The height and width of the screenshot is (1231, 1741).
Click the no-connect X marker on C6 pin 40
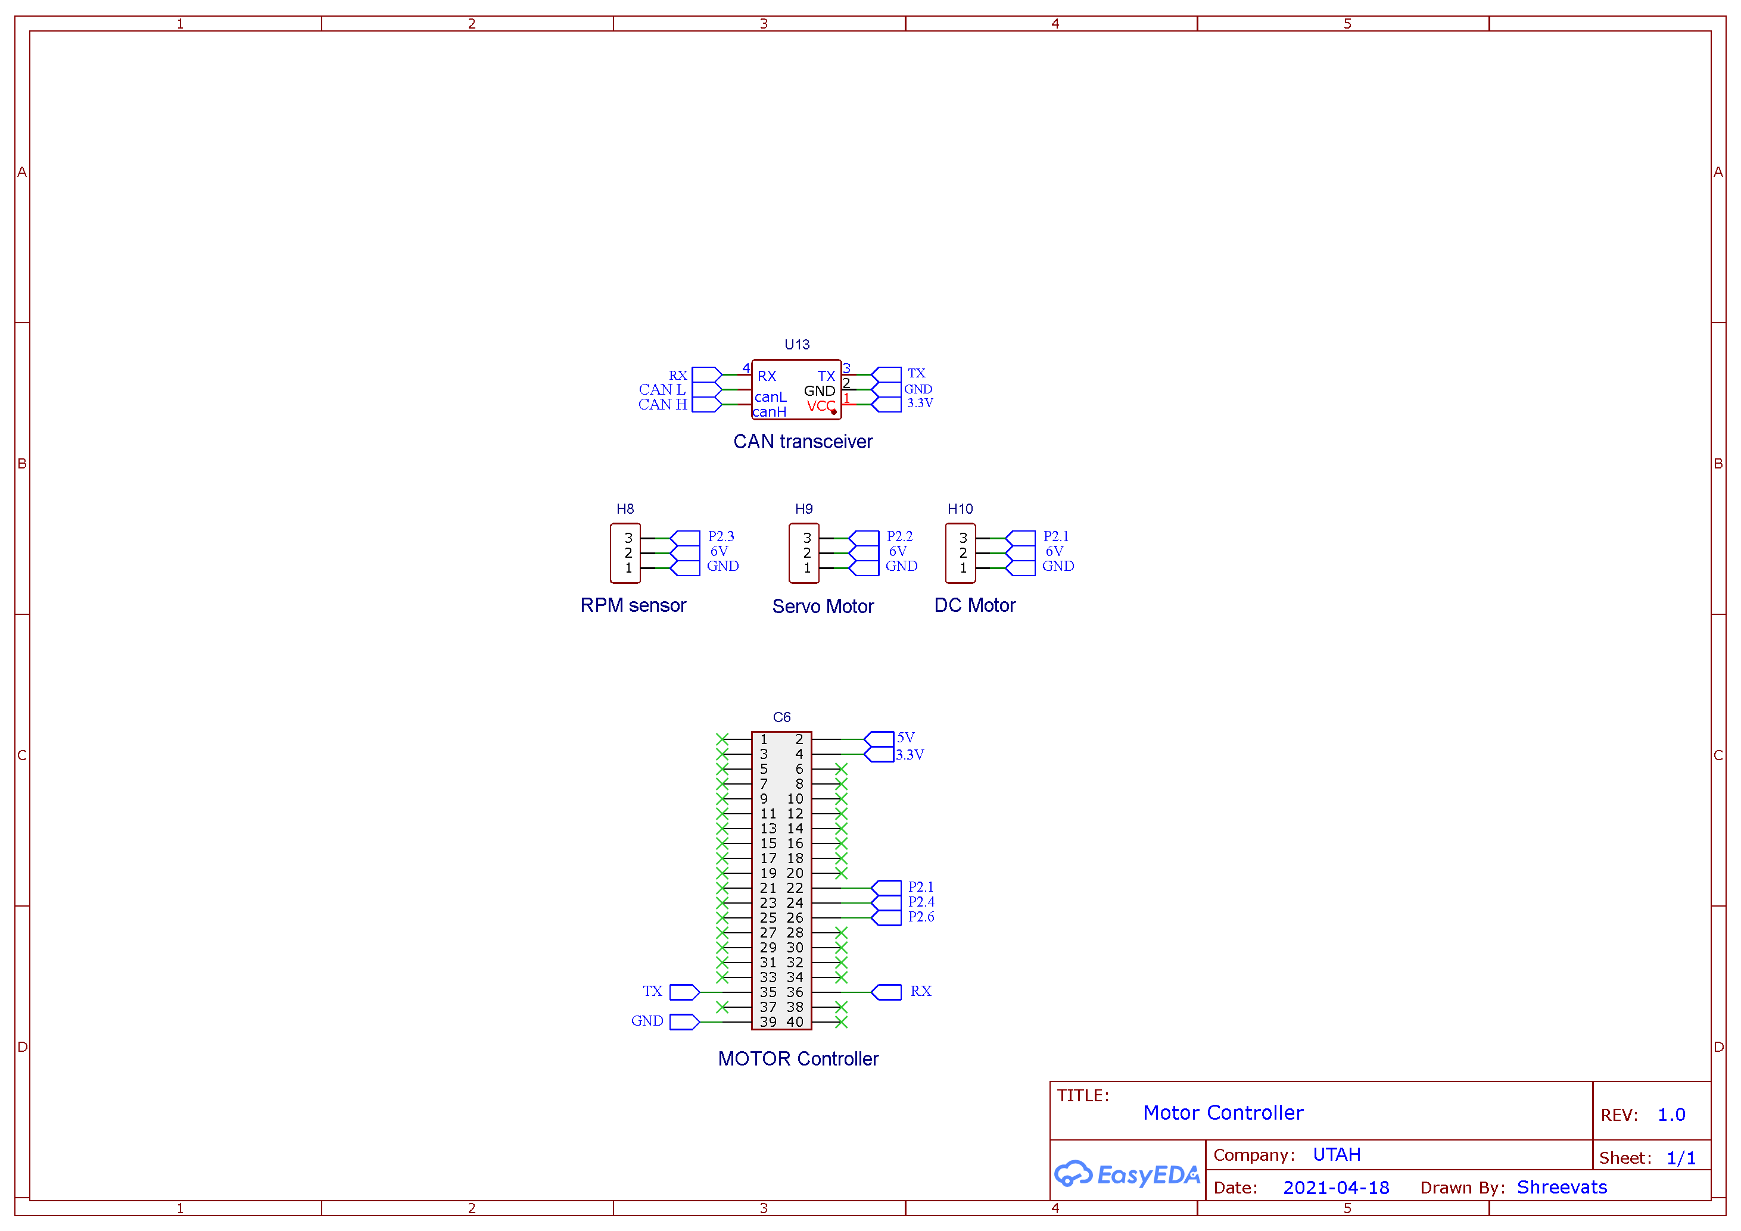(841, 1022)
